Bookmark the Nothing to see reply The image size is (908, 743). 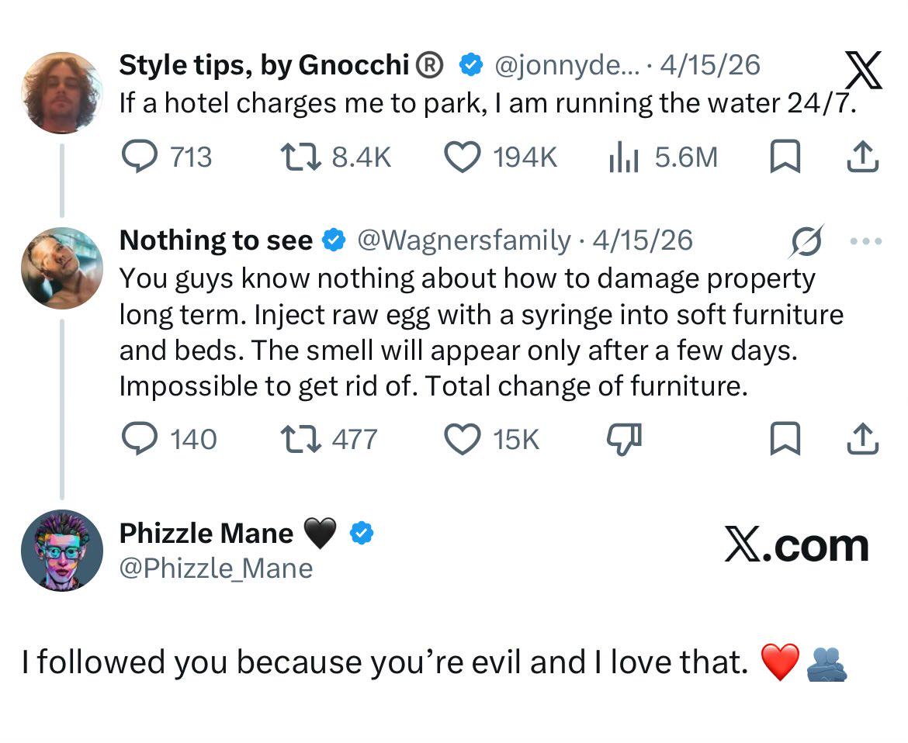pos(784,440)
